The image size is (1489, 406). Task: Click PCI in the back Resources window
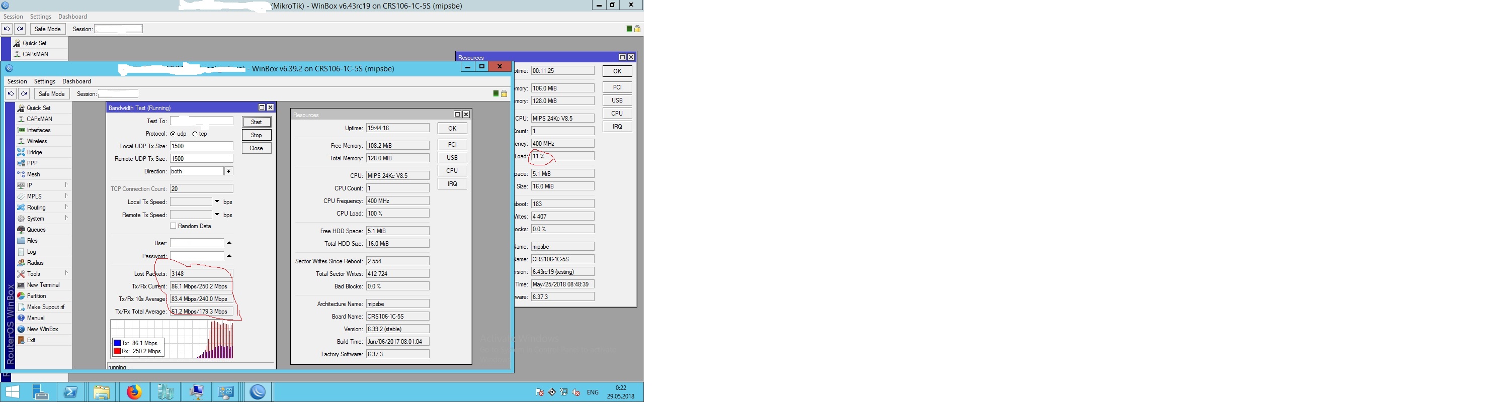(x=617, y=87)
